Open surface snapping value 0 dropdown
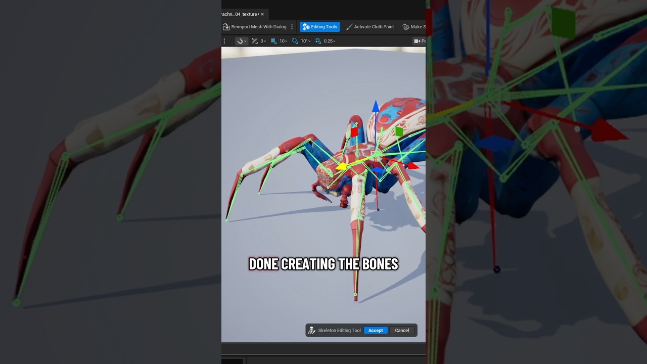647x364 pixels. (263, 41)
